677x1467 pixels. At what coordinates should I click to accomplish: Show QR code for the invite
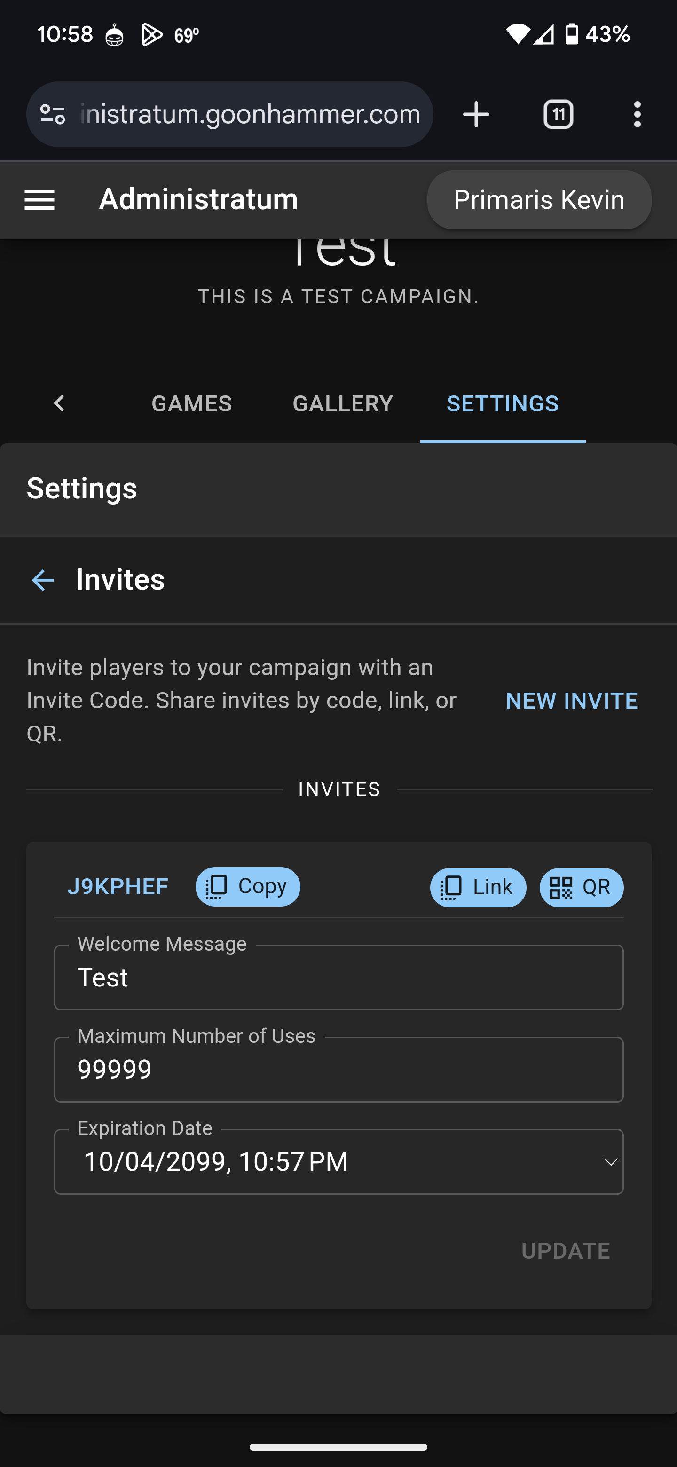(x=581, y=887)
